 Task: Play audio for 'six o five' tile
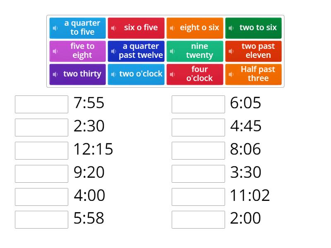[115, 28]
